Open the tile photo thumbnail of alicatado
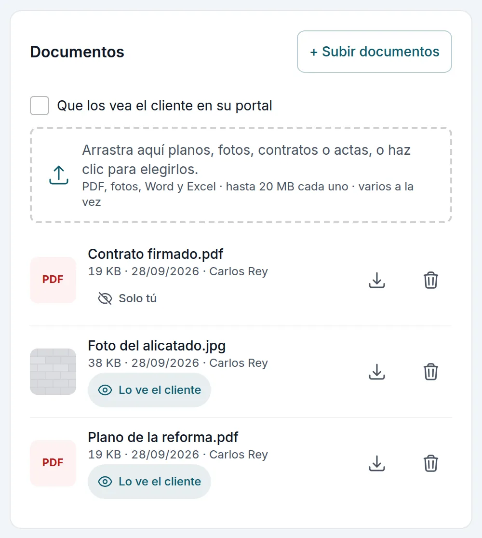Image resolution: width=482 pixels, height=538 pixels. click(53, 372)
